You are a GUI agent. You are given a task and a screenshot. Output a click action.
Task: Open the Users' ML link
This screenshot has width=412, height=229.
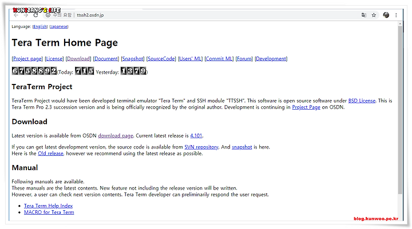coord(190,59)
